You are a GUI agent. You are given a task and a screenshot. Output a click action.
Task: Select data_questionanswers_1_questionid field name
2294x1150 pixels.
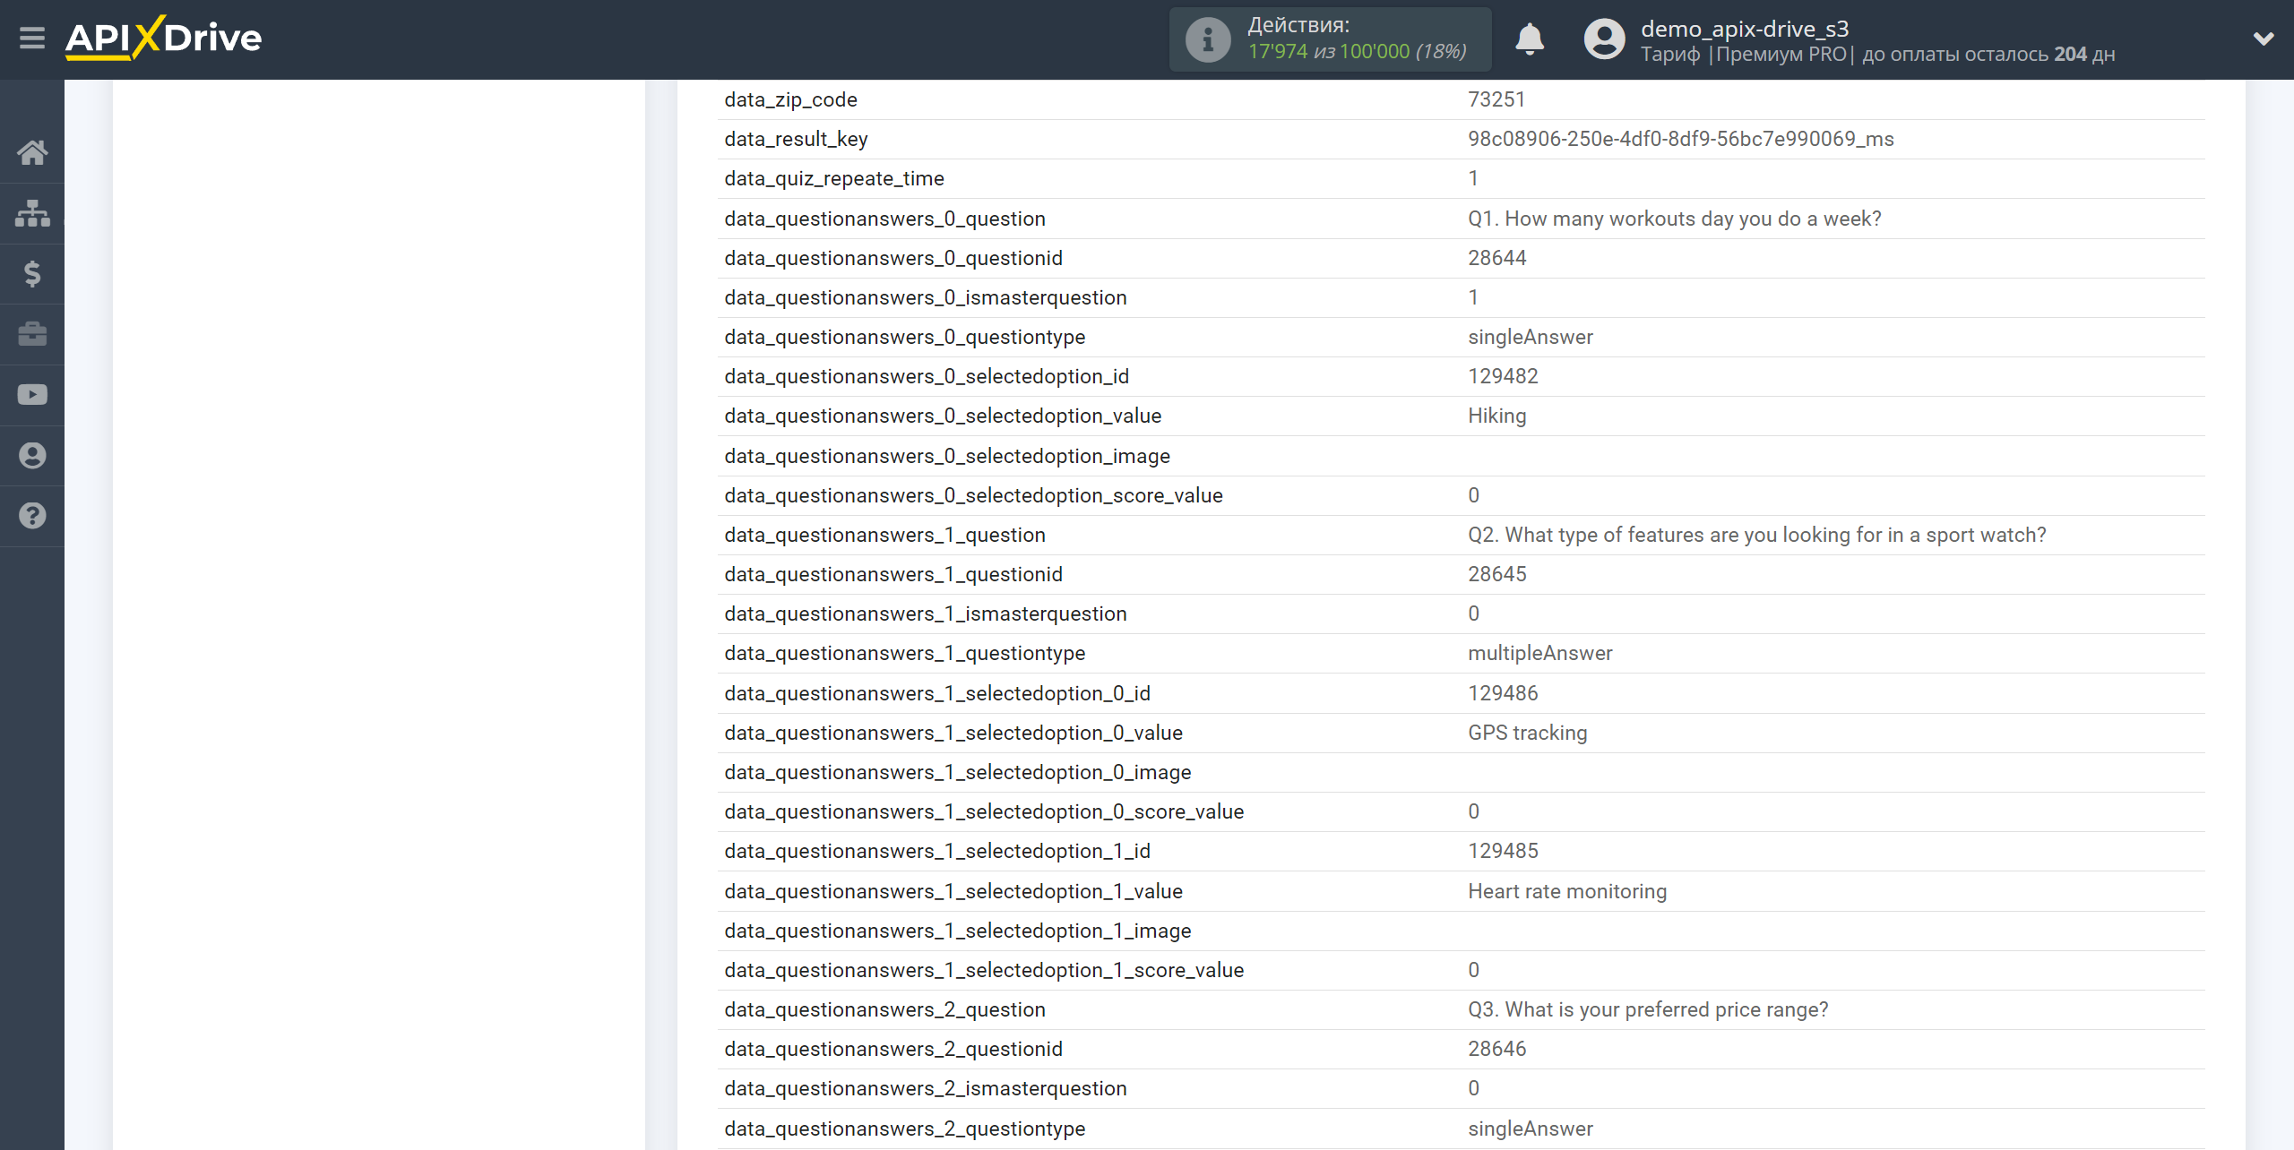tap(893, 574)
